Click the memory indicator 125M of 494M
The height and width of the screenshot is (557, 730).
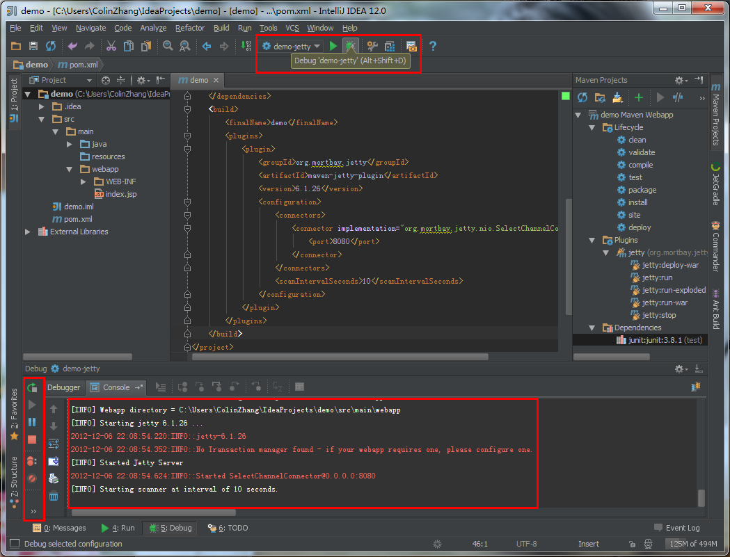691,544
